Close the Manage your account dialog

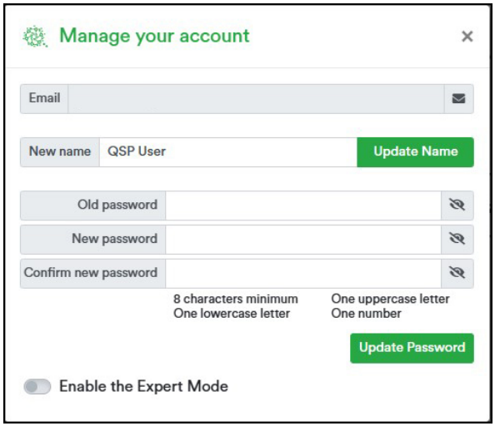pyautogui.click(x=467, y=37)
